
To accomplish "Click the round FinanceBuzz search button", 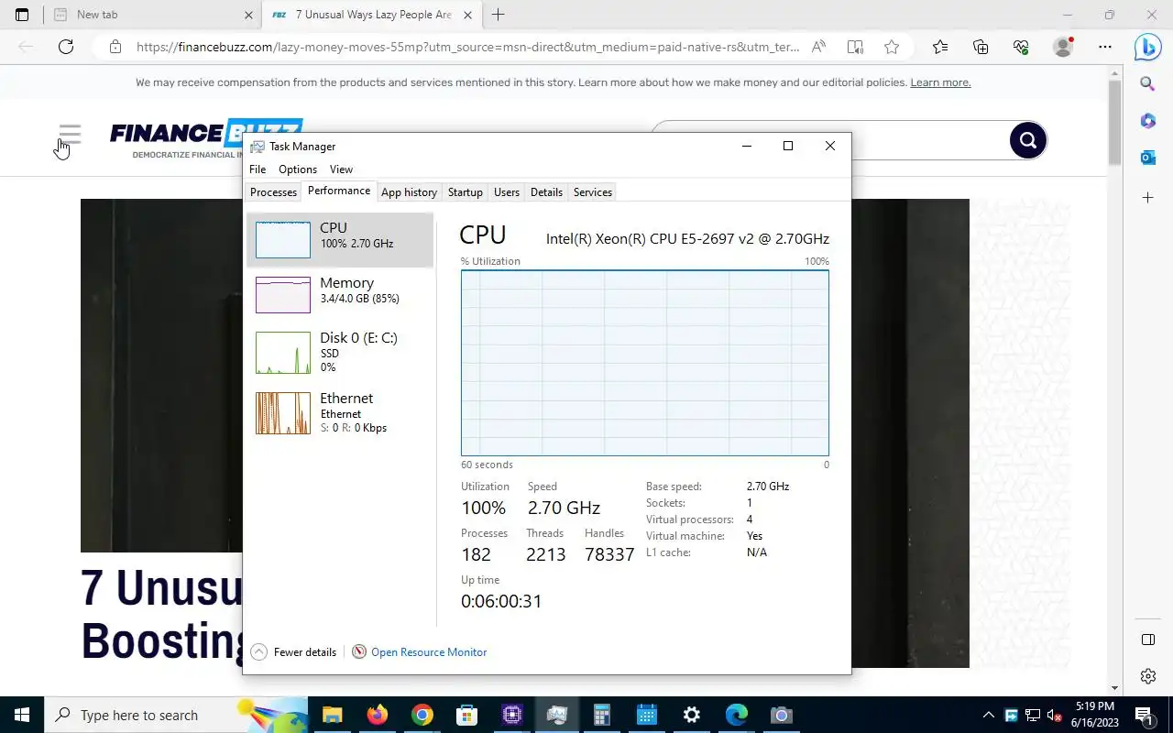I will coord(1028,140).
